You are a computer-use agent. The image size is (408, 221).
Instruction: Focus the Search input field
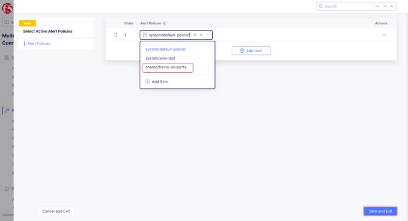(347, 7)
